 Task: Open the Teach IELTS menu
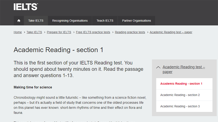coord(105,21)
